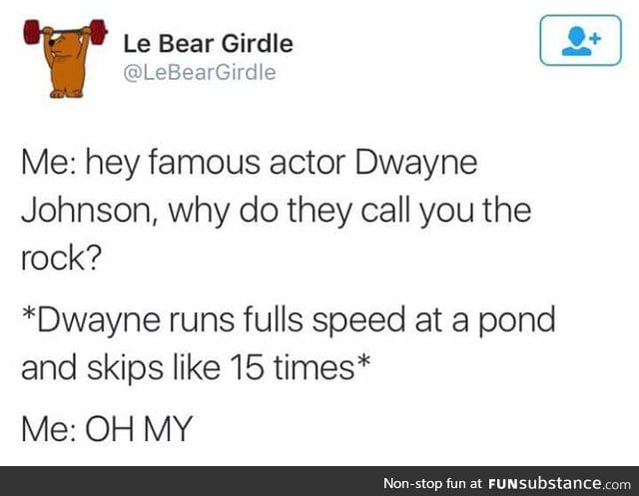Click the right red barbell weight
Viewport: 639px width, 496px height.
click(98, 31)
